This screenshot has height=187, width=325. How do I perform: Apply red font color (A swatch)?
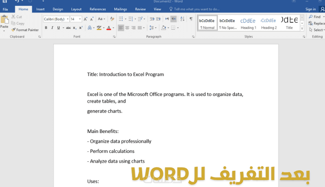click(108, 28)
